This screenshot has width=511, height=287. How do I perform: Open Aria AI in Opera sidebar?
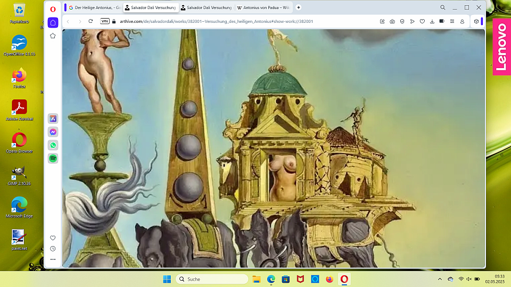53,119
